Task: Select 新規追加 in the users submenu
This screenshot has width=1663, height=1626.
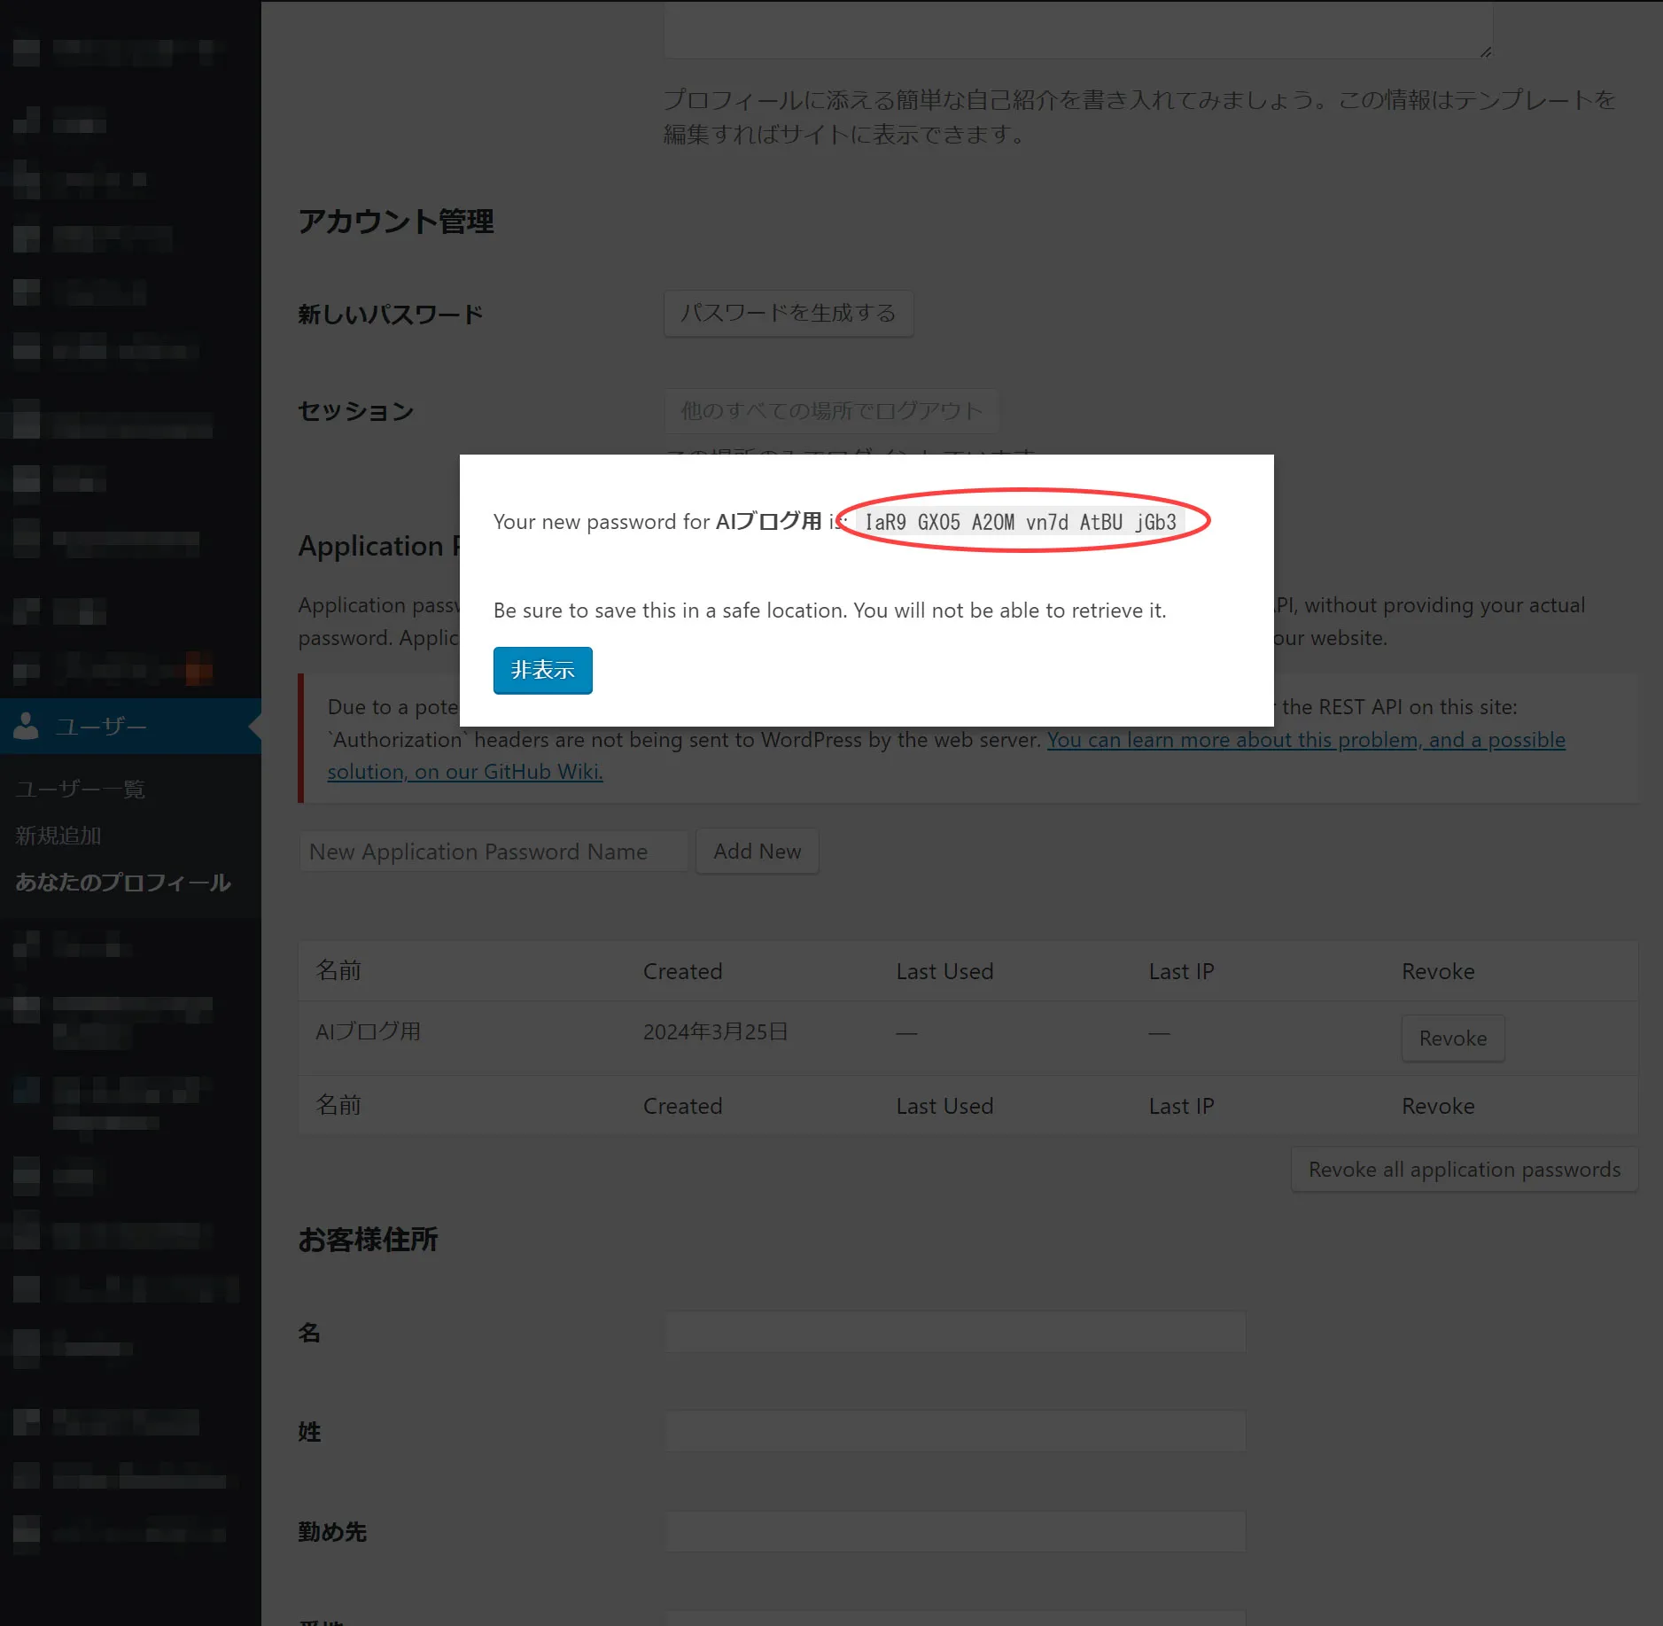Action: tap(58, 836)
